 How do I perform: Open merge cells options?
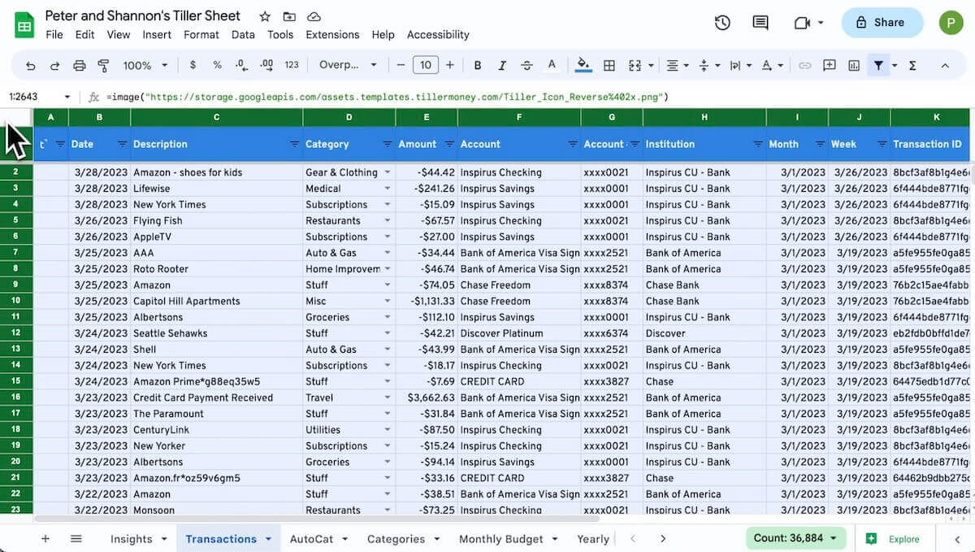click(x=639, y=65)
